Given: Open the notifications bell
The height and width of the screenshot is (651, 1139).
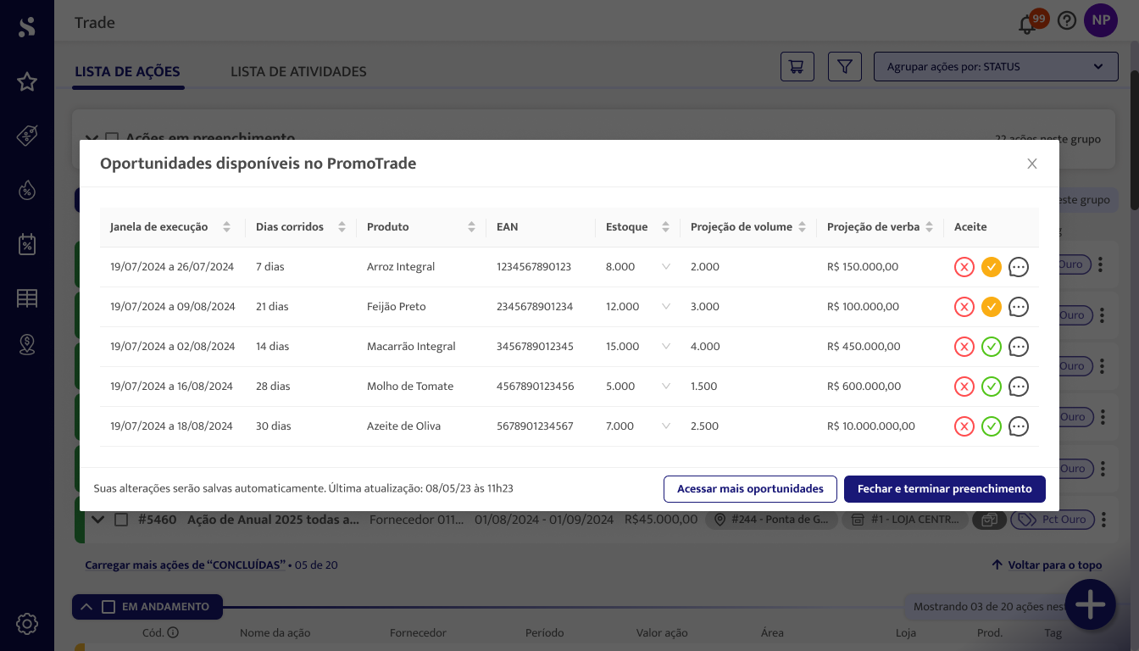Looking at the screenshot, I should [1027, 24].
